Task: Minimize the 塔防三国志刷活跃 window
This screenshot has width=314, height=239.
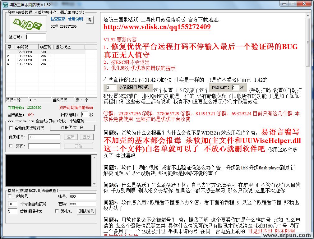Action: point(284,4)
